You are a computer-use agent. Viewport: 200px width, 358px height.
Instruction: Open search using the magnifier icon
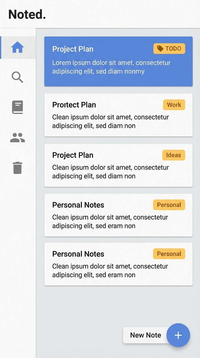[17, 77]
